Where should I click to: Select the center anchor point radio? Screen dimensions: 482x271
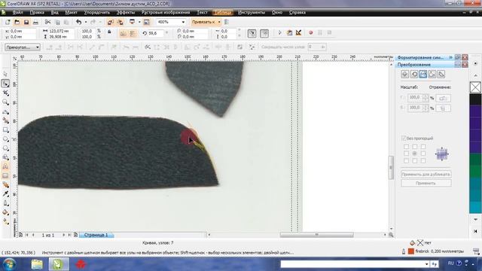(415, 154)
